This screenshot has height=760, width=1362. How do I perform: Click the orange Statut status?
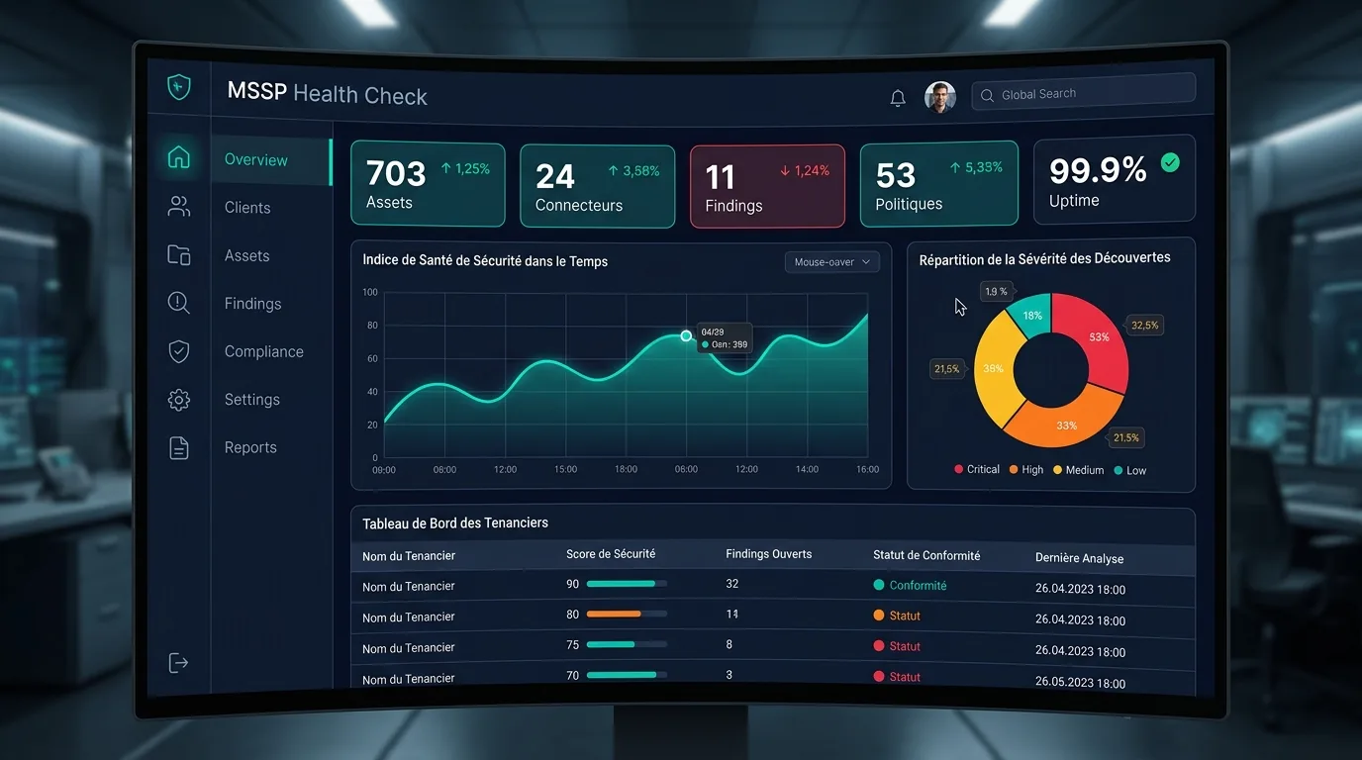(x=897, y=616)
